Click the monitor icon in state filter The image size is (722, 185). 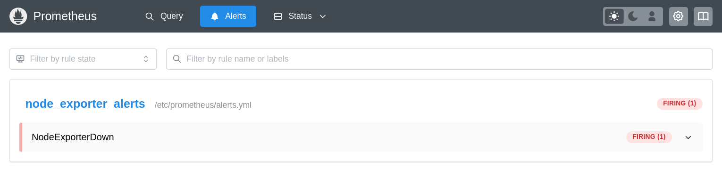tap(20, 59)
